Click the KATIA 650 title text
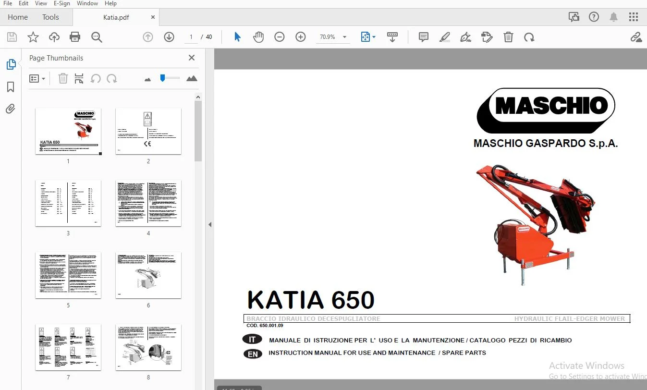 (x=311, y=300)
